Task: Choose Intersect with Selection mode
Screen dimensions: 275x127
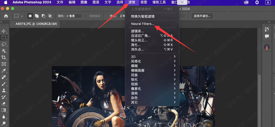Action: click(x=50, y=16)
